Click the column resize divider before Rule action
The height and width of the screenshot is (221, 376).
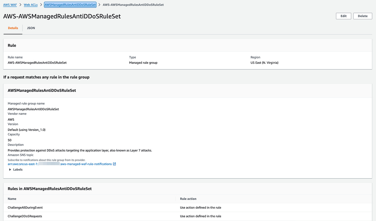pyautogui.click(x=176, y=199)
